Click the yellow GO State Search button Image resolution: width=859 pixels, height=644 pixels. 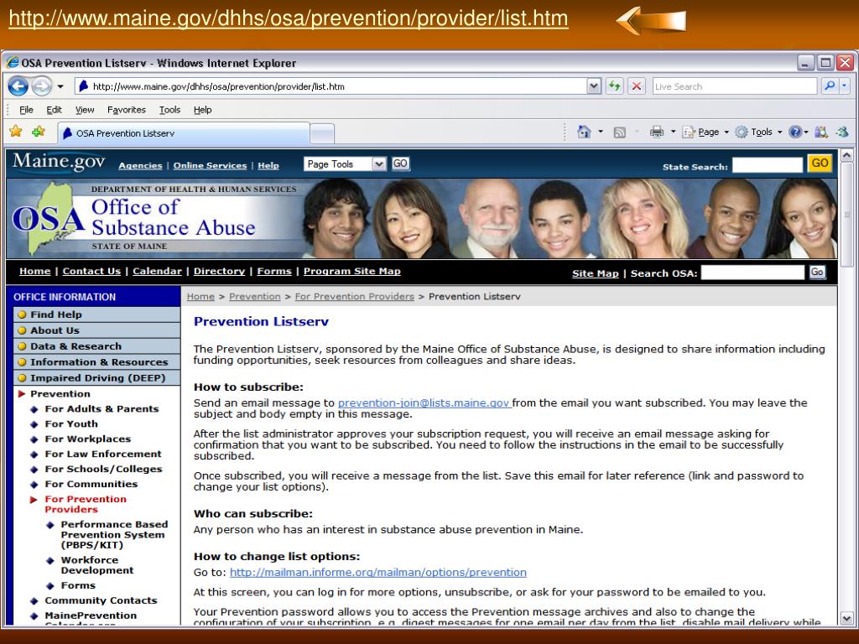pyautogui.click(x=820, y=164)
